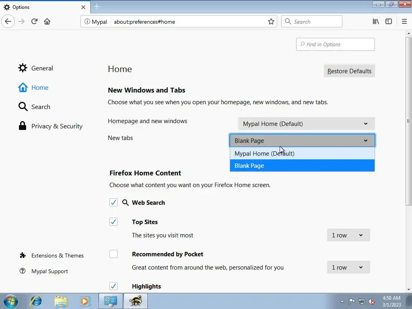
Task: Select the Options tab
Action: point(45,7)
